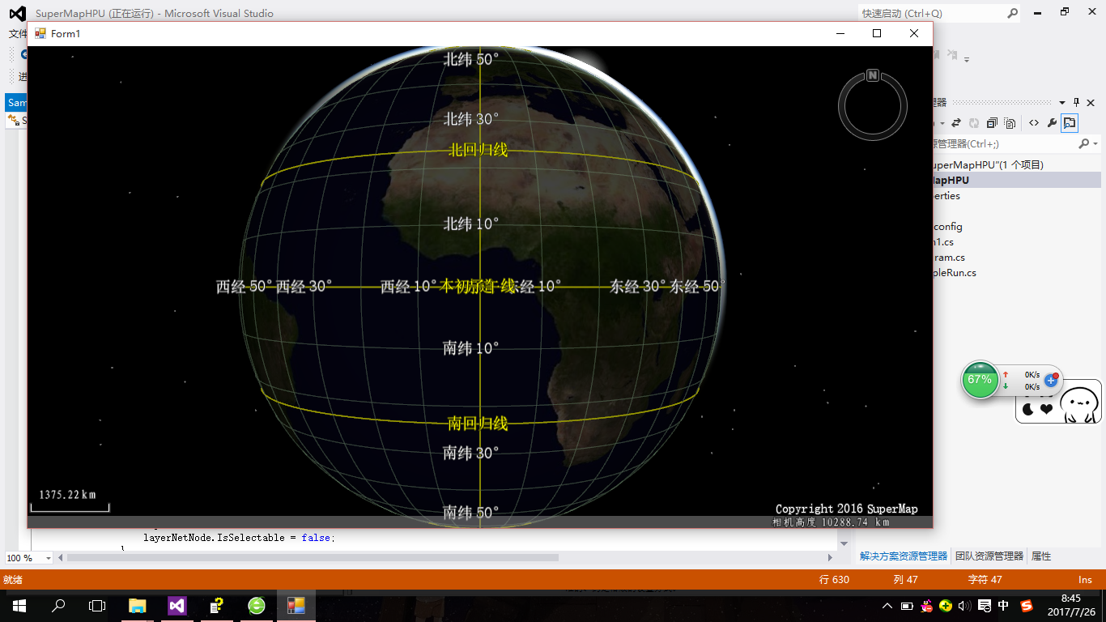Open the clock showing 8:45
This screenshot has width=1106, height=622.
(1070, 605)
